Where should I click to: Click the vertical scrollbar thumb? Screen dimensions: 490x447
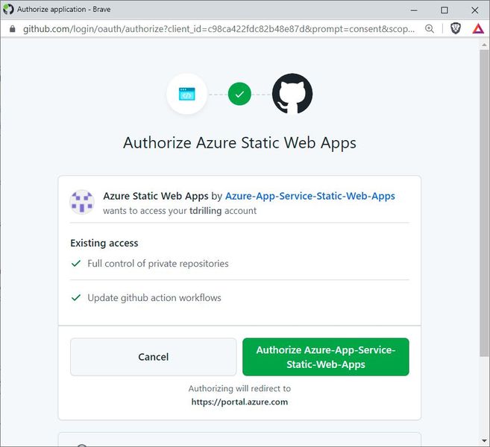point(484,203)
